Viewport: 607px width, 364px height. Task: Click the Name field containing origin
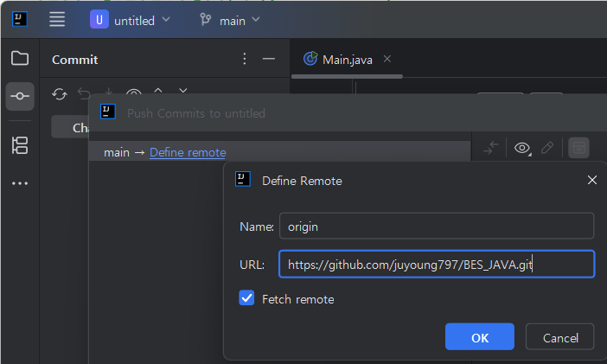(437, 227)
